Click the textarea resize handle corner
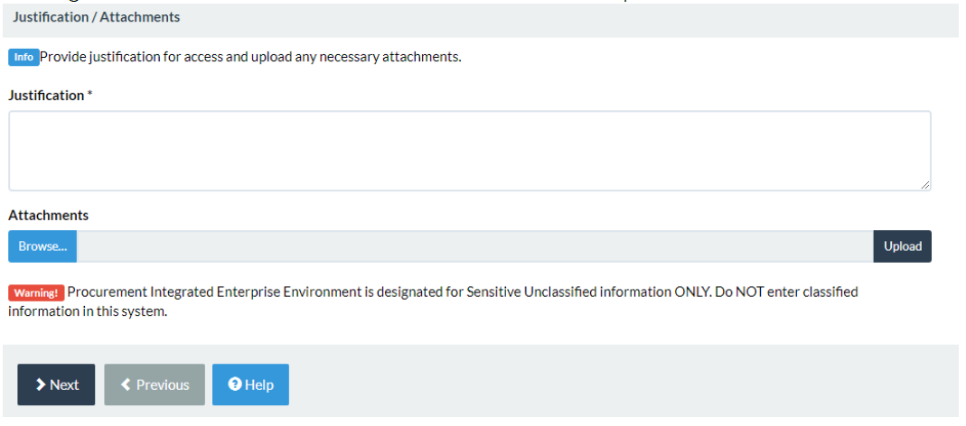The width and height of the screenshot is (966, 426). 925,185
